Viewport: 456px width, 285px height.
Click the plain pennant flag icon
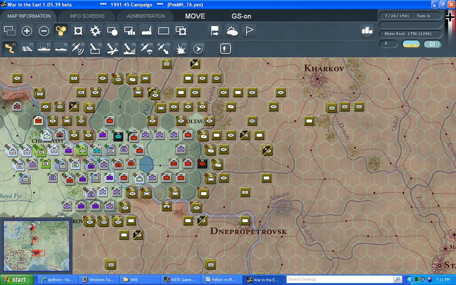249,31
